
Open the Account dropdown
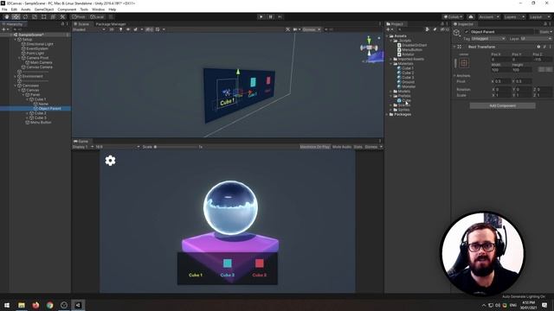tap(489, 16)
